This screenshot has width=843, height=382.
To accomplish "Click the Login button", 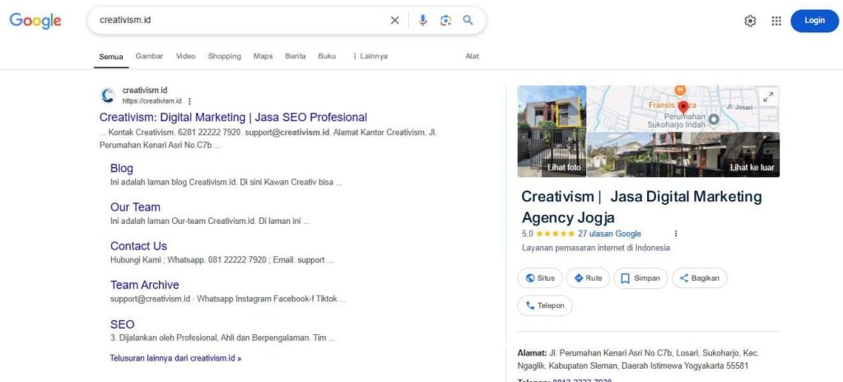I will [814, 21].
